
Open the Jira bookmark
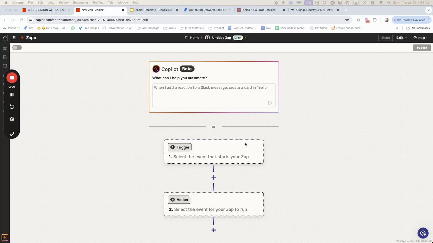(x=29, y=28)
